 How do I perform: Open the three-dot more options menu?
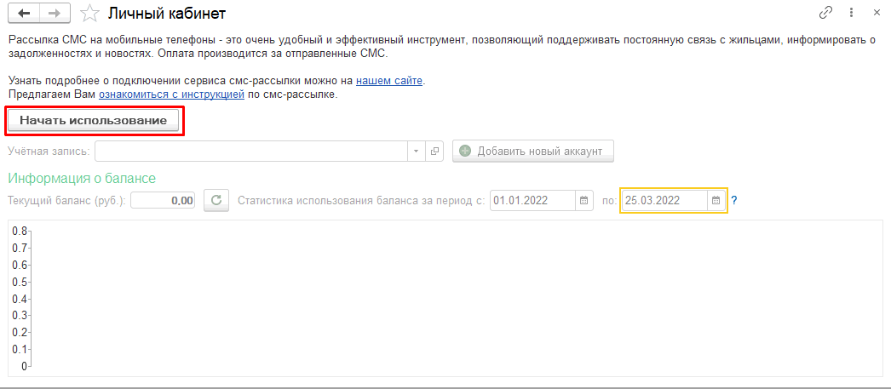tap(851, 13)
